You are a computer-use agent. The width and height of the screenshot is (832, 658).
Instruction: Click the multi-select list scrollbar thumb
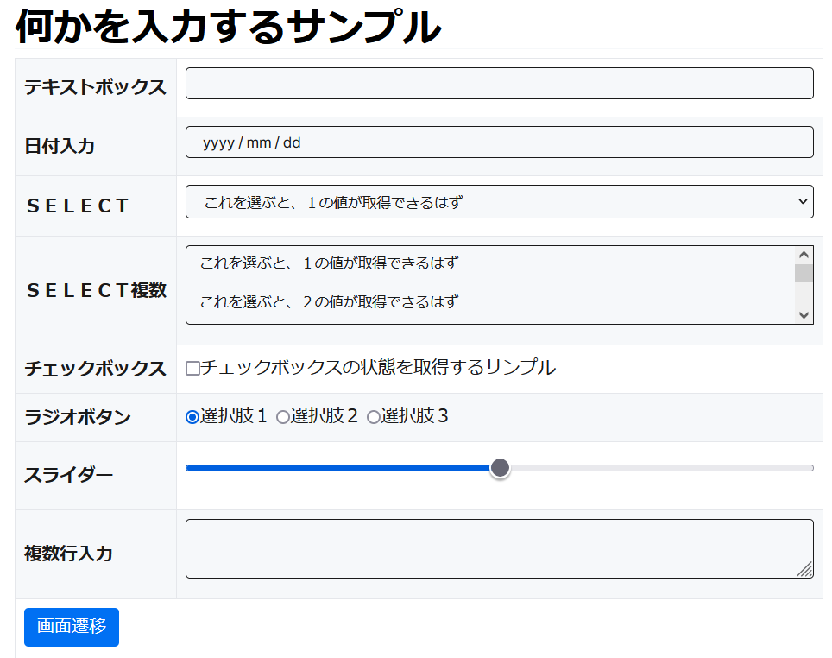(804, 273)
